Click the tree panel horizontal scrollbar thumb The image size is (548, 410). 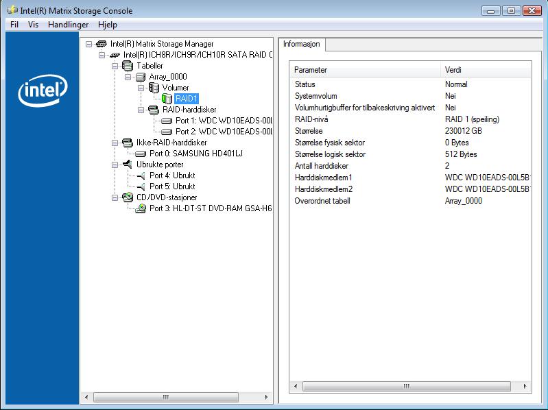(x=166, y=397)
